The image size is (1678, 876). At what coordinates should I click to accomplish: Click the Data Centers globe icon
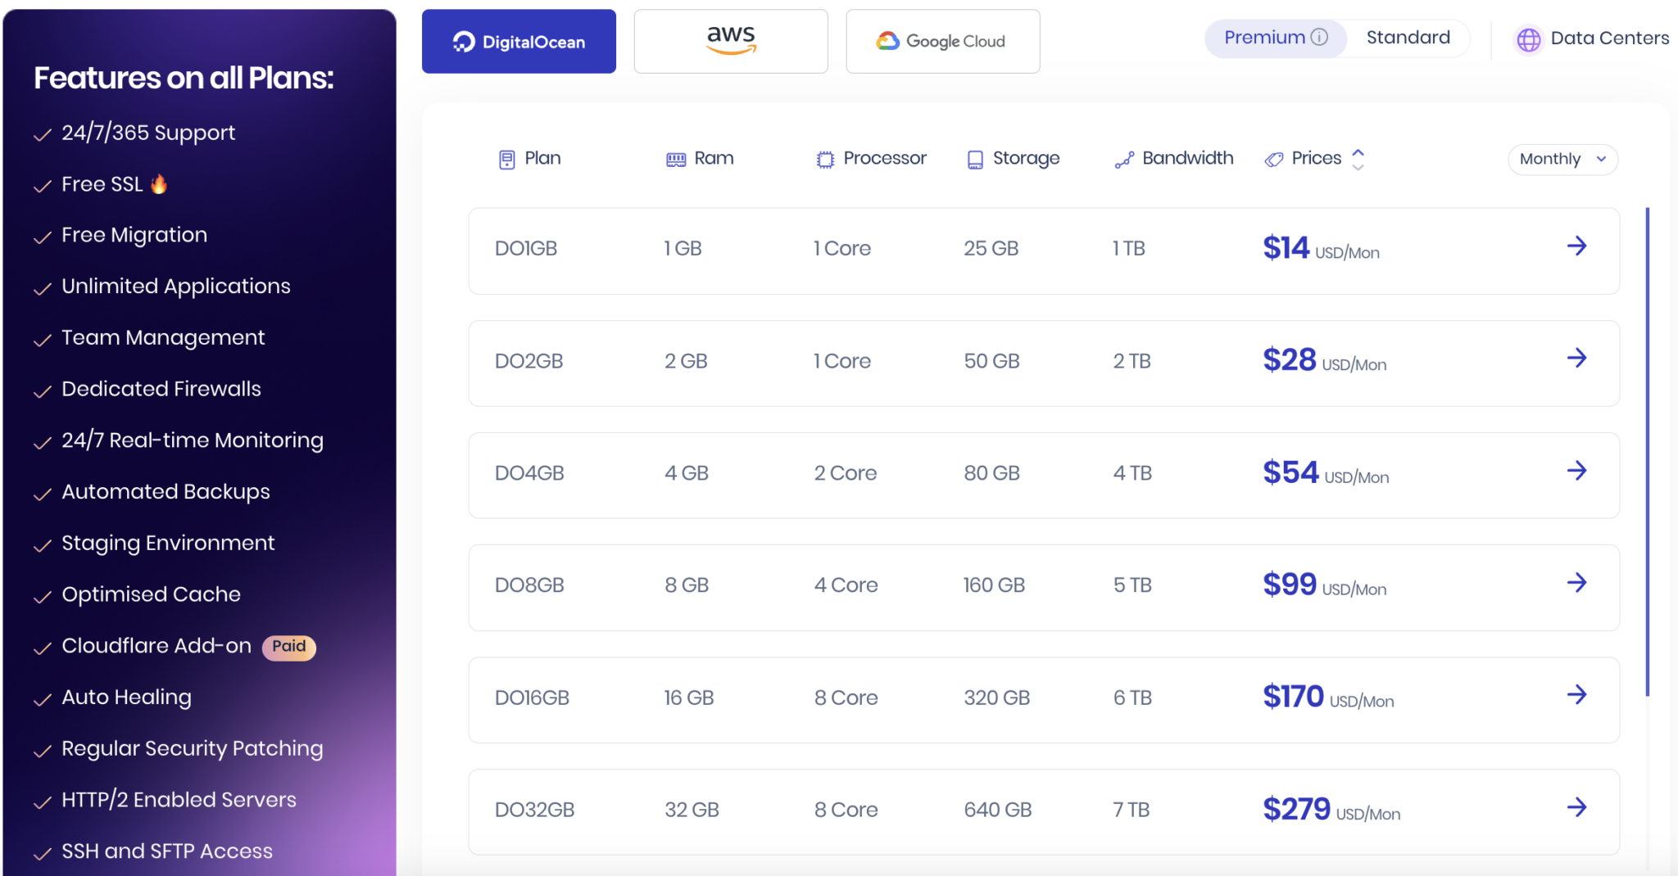[1529, 38]
